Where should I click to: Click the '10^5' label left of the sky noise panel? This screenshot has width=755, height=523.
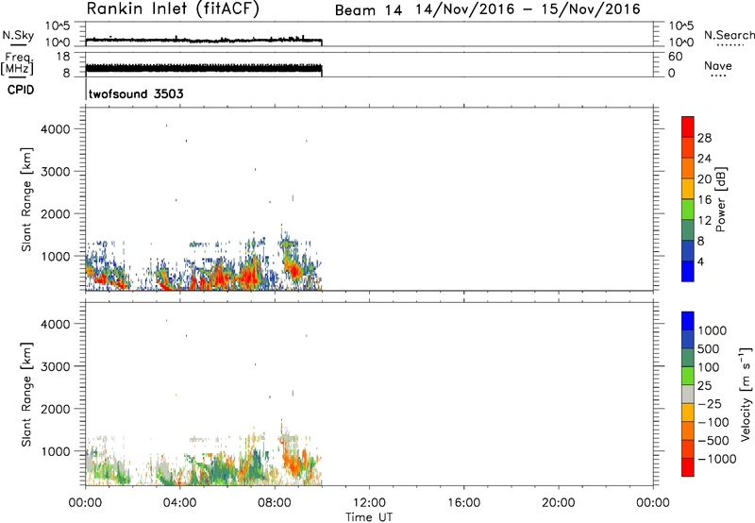click(59, 26)
